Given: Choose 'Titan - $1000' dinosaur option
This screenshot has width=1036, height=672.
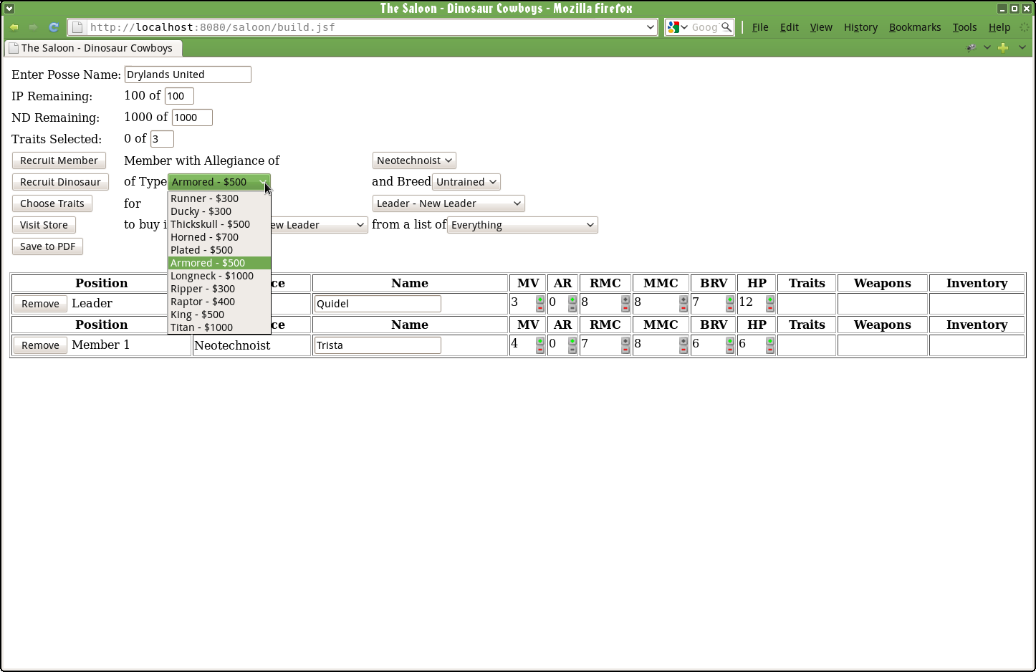Looking at the screenshot, I should pyautogui.click(x=201, y=327).
